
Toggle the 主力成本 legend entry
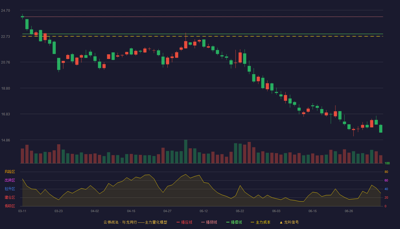click(261, 222)
